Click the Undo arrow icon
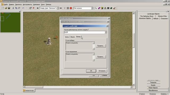 click(x=23, y=8)
